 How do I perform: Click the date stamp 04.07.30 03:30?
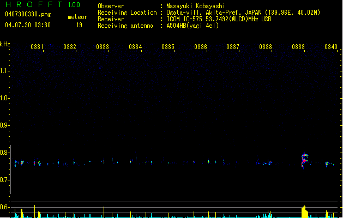point(28,25)
